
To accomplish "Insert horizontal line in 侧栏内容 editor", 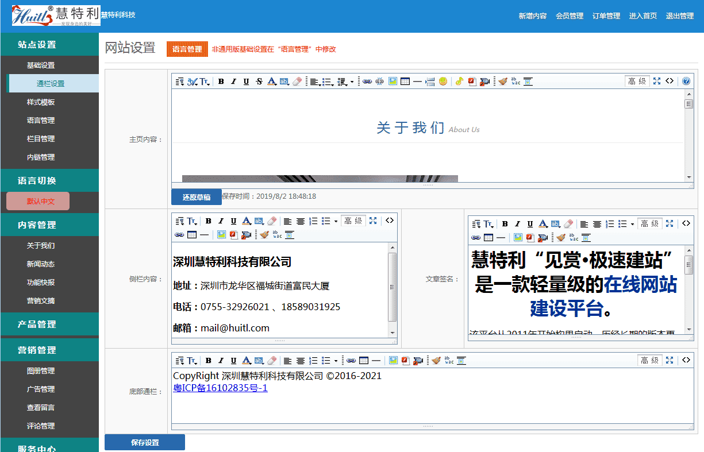I will click(204, 235).
